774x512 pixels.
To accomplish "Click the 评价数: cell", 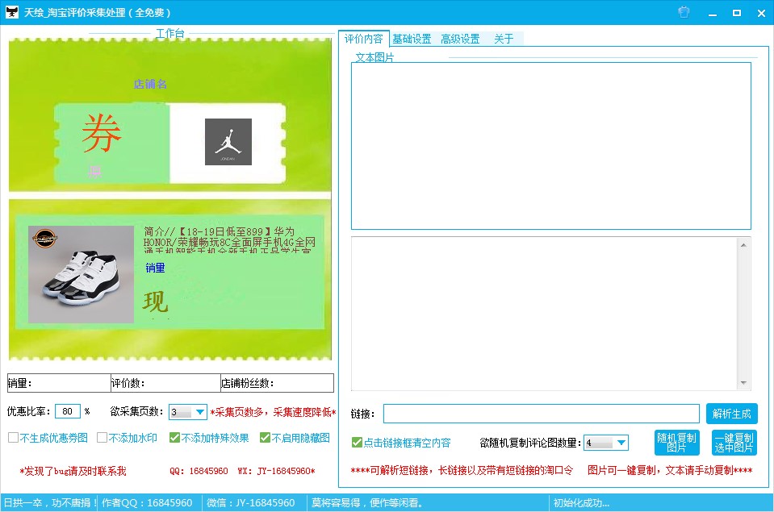I will pyautogui.click(x=165, y=383).
